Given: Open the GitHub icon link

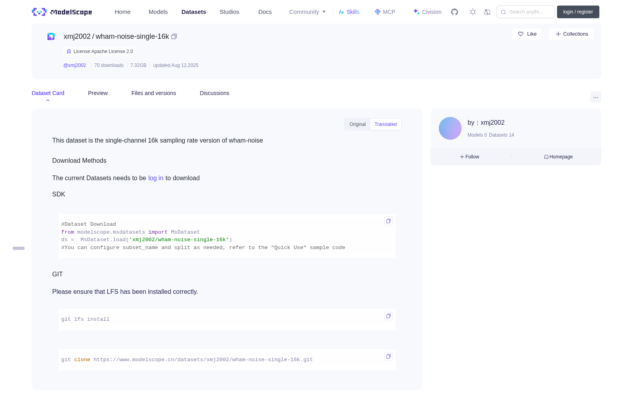Looking at the screenshot, I should pyautogui.click(x=455, y=12).
